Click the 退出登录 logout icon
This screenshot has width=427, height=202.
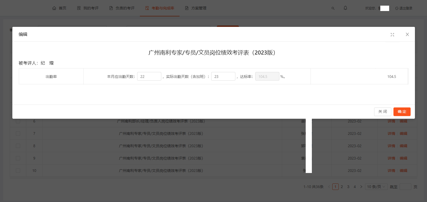click(x=397, y=8)
